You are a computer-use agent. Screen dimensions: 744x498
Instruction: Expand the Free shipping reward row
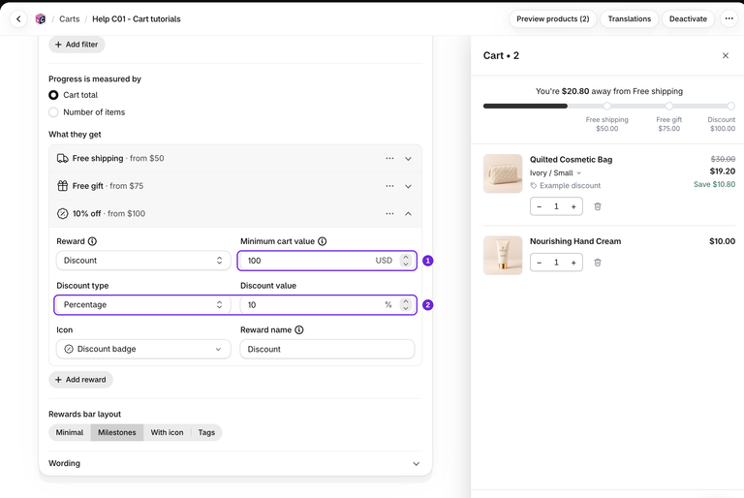[x=408, y=159]
